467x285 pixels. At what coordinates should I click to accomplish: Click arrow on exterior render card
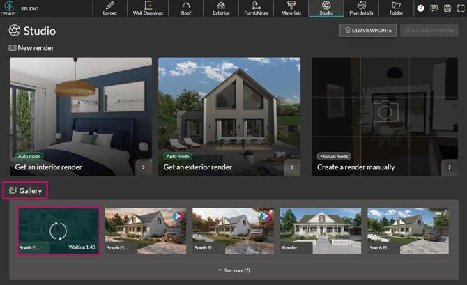pyautogui.click(x=292, y=167)
